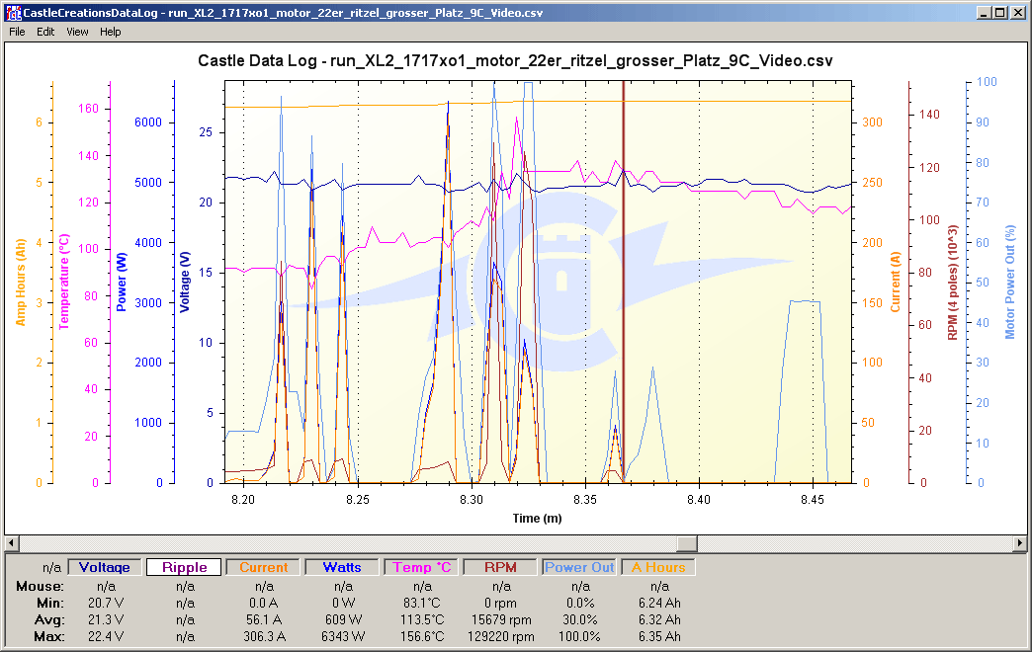The height and width of the screenshot is (652, 1032).
Task: Toggle the Current series button
Action: pos(263,567)
